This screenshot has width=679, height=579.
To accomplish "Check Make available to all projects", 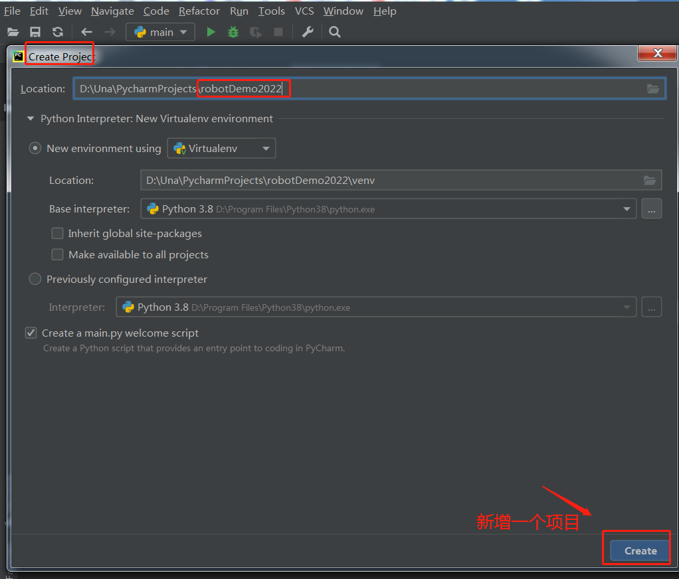I will point(57,254).
